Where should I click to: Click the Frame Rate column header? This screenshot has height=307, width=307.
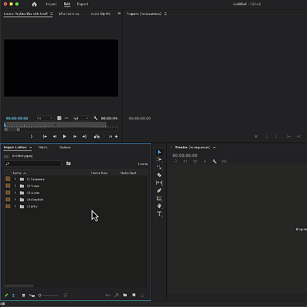tap(99, 173)
